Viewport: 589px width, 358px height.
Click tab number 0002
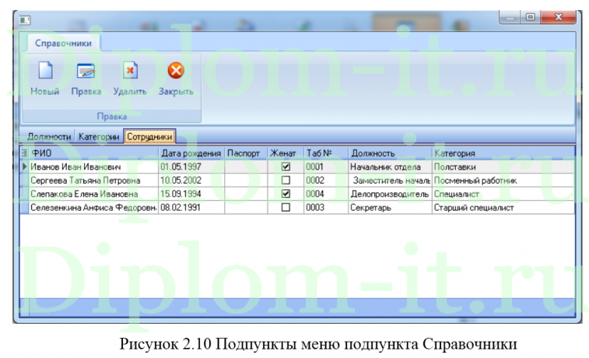[326, 181]
